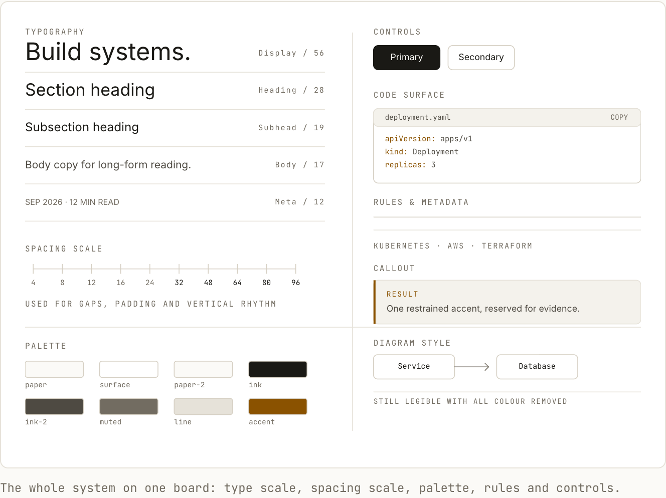Click the 'Heading / 28' label
Viewport: 666px width, 498px height.
coord(291,90)
